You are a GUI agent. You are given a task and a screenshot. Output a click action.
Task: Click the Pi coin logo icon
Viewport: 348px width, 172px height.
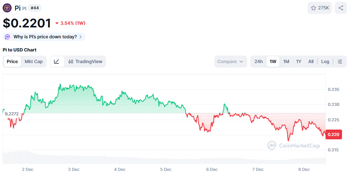pyautogui.click(x=7, y=8)
